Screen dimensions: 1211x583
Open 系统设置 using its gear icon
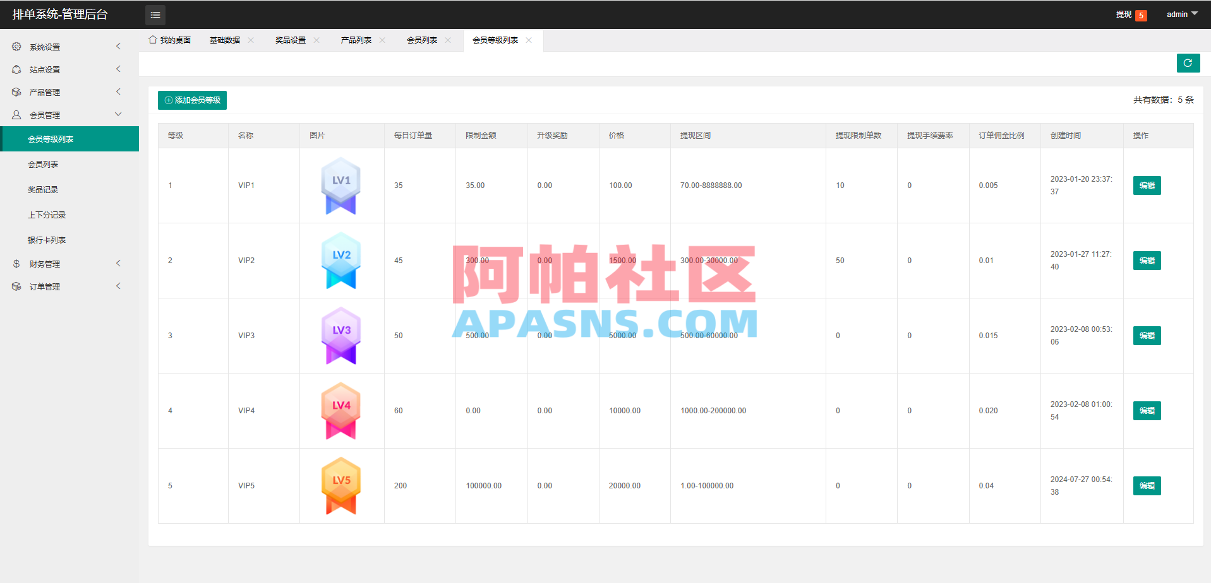pyautogui.click(x=16, y=46)
